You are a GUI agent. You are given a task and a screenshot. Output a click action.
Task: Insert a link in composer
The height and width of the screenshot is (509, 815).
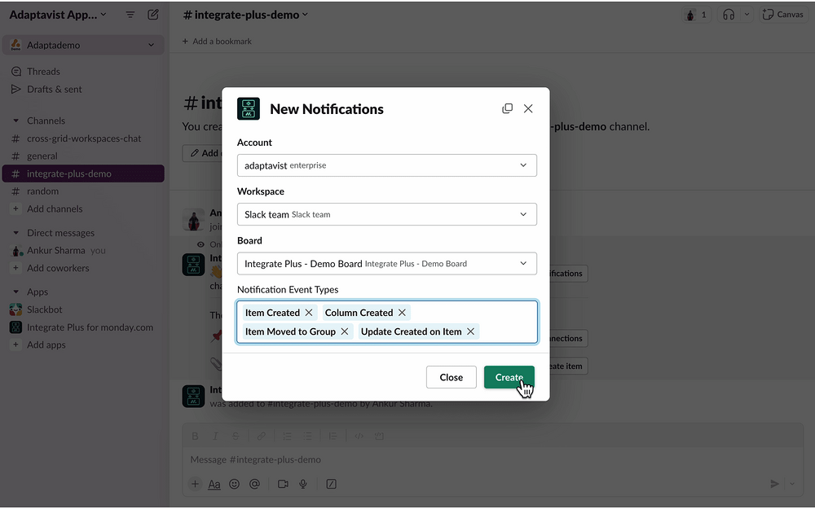click(261, 437)
